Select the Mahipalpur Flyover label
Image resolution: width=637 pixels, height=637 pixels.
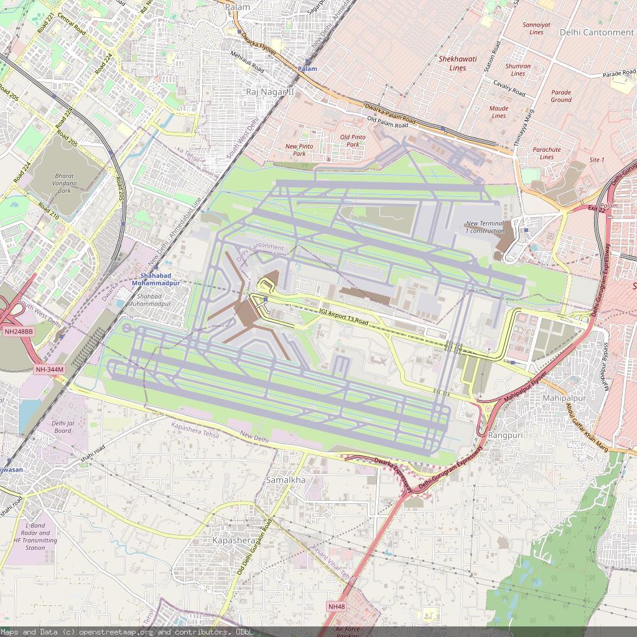tap(526, 386)
